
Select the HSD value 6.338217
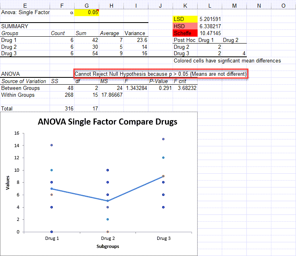click(x=210, y=26)
